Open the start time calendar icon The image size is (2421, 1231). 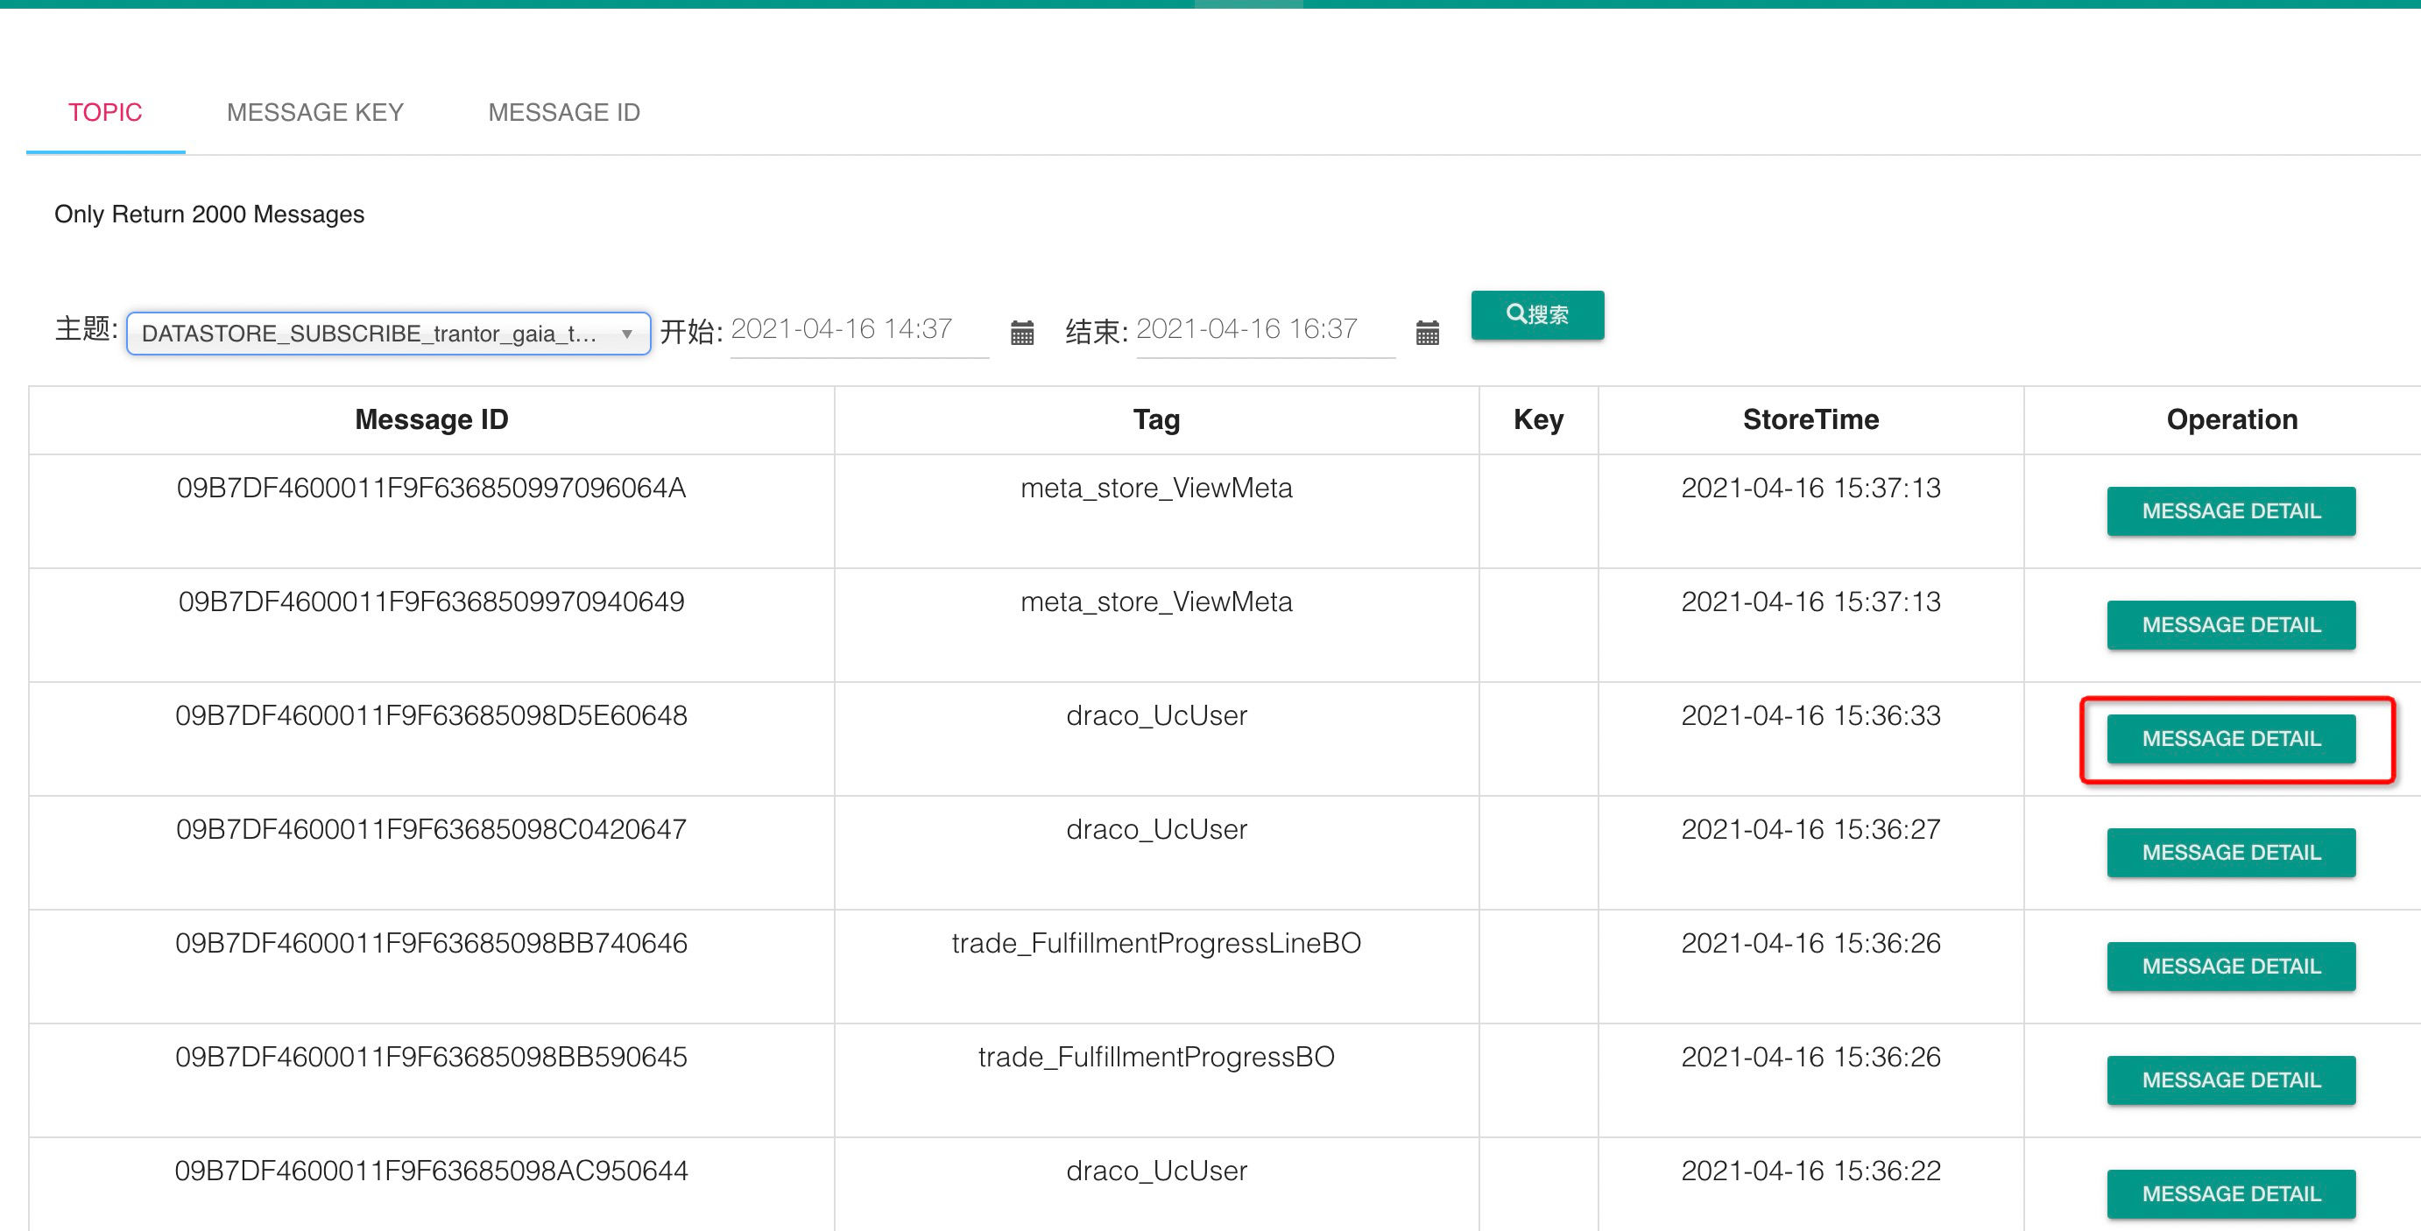(x=1021, y=333)
